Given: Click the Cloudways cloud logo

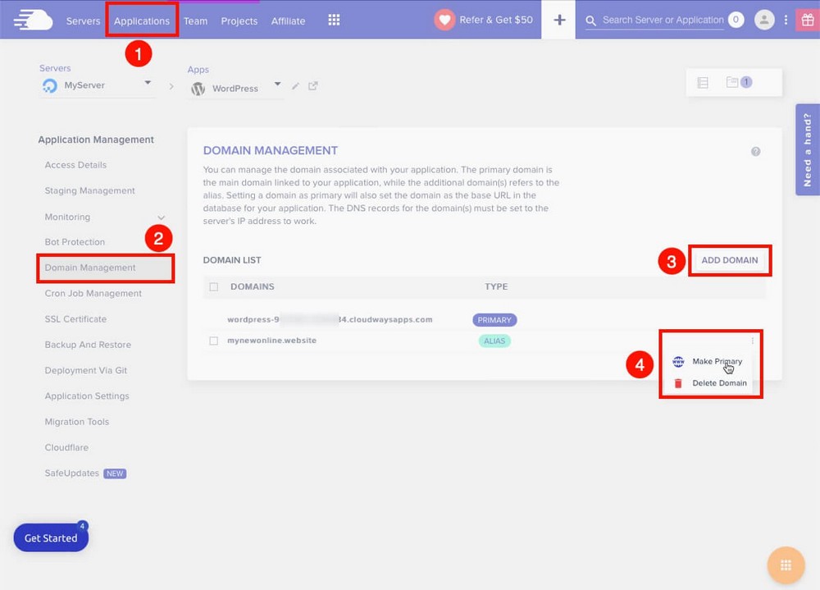Looking at the screenshot, I should [33, 21].
